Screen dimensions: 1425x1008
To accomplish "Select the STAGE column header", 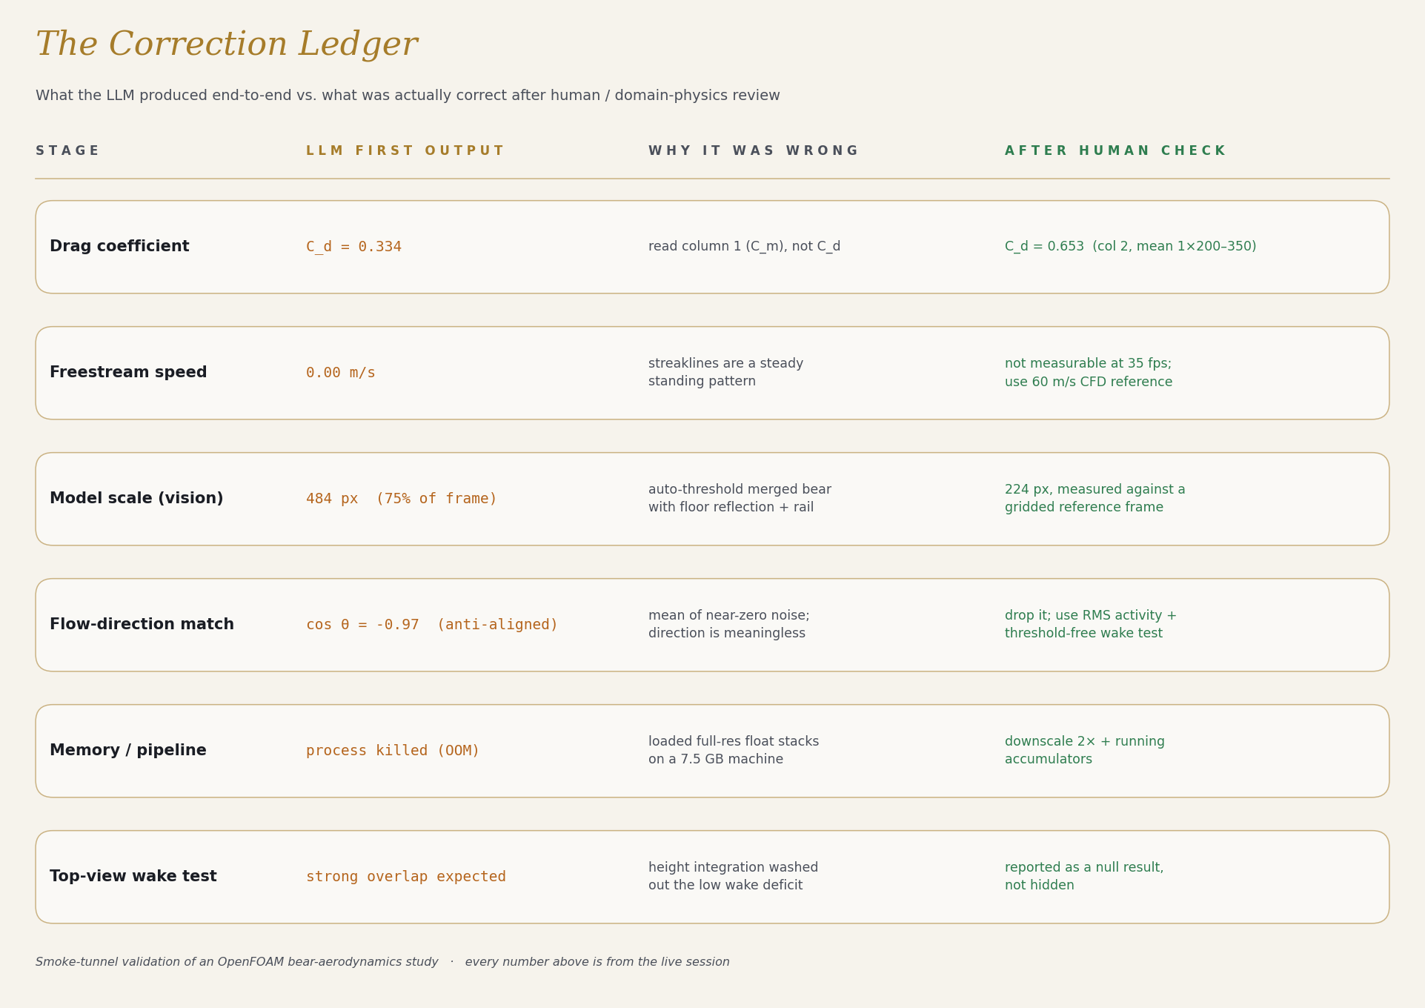I will click(x=67, y=151).
